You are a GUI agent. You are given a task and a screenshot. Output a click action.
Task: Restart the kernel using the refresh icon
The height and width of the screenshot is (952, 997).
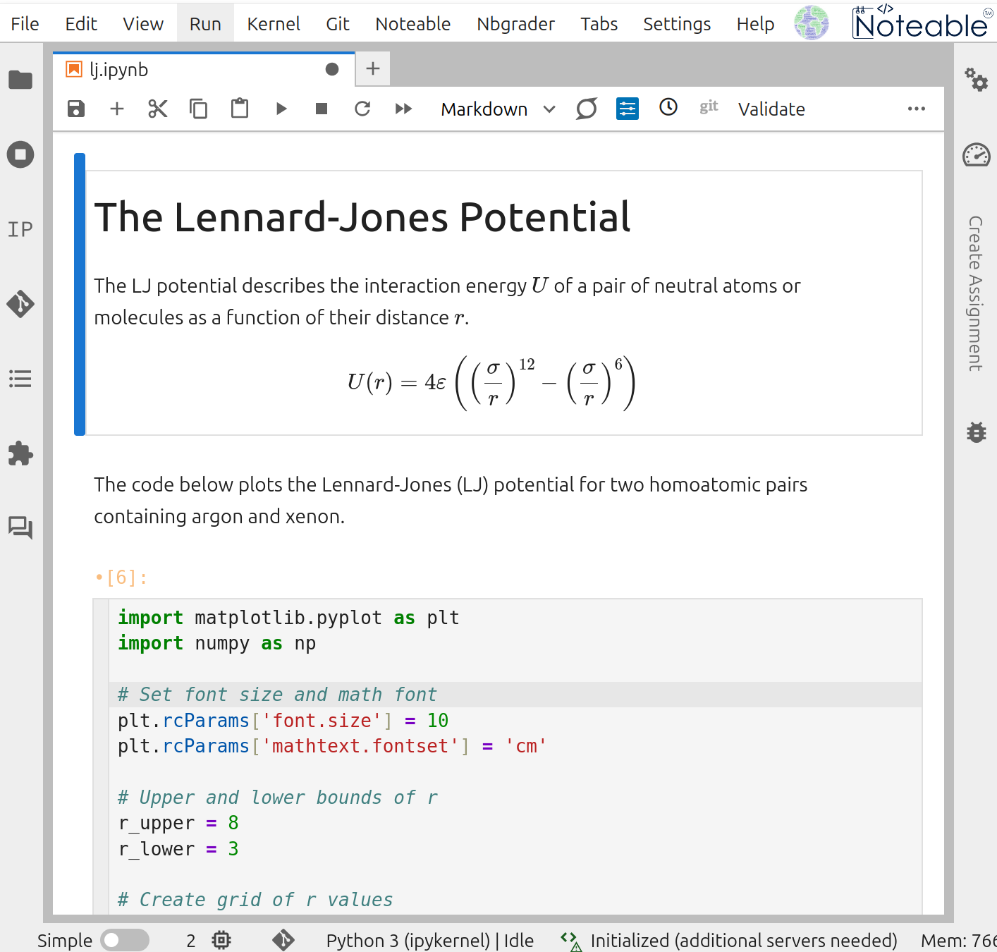point(362,109)
